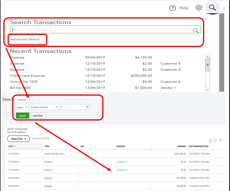The height and width of the screenshot is (191, 230).
Task: Open the settings gear icon
Action: pyautogui.click(x=199, y=8)
